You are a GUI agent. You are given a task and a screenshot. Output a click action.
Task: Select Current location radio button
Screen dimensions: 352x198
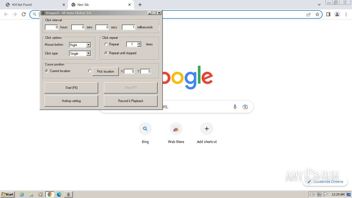(x=47, y=71)
